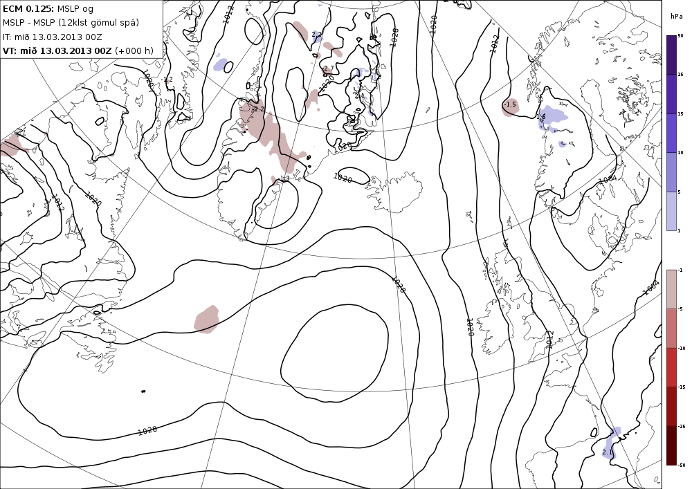
Task: Click the "MSLP - MSLP (12klst gömul spá)" line
Action: point(71,23)
